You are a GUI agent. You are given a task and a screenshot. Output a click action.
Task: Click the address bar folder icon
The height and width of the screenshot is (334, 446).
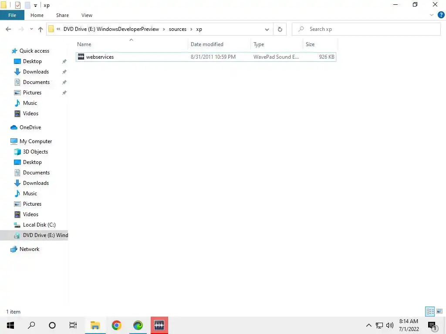51,29
